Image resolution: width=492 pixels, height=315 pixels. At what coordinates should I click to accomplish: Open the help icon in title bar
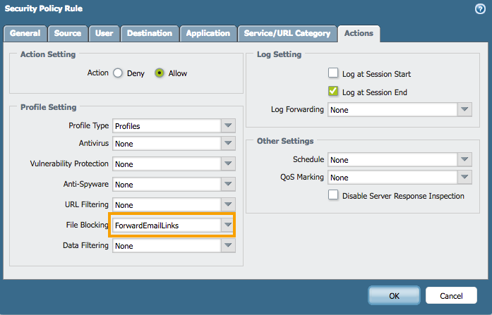[480, 9]
